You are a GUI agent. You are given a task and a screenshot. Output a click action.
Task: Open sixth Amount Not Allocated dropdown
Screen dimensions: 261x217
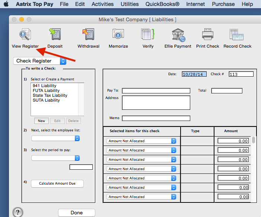coord(141,188)
